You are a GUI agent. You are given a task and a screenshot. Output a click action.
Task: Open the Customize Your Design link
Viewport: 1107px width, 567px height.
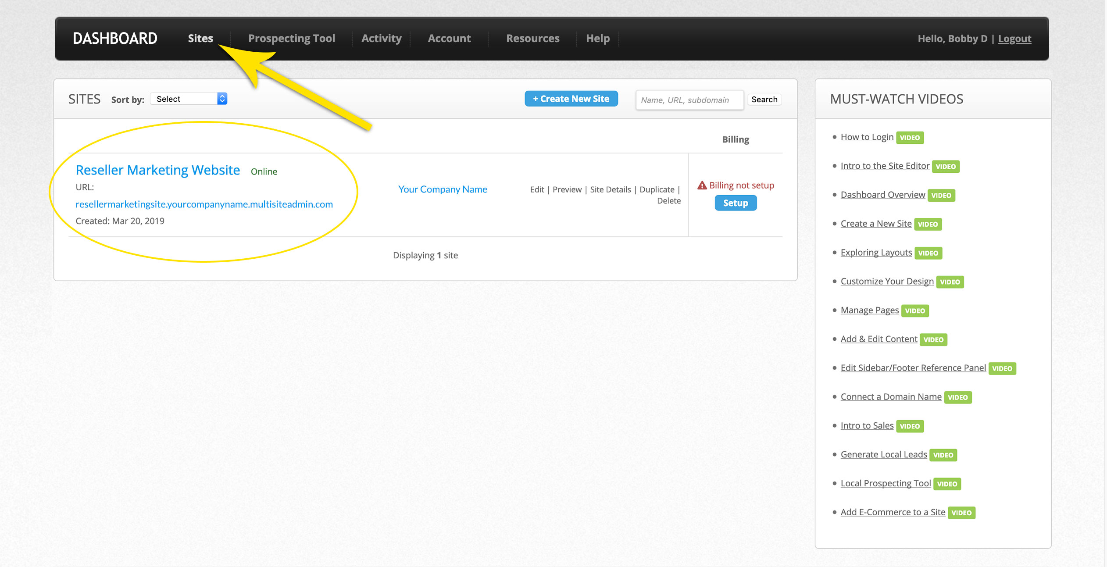tap(887, 282)
